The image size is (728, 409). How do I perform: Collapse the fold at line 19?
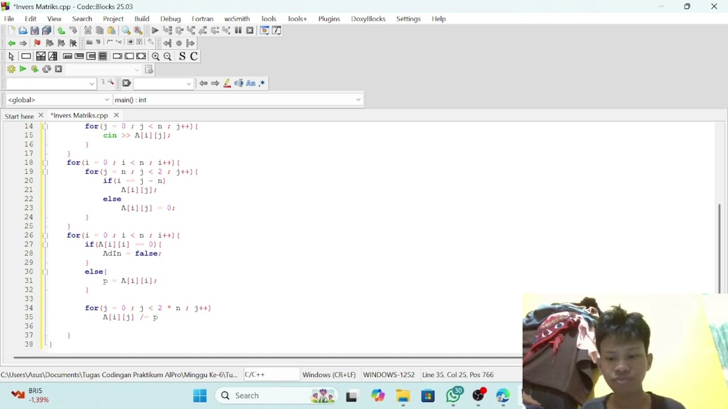click(45, 172)
